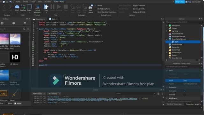
Task: Clear the Output with the trash icon
Action: click(x=158, y=94)
